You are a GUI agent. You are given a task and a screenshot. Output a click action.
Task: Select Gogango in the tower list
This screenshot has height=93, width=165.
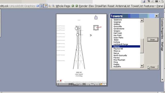tap(117, 22)
